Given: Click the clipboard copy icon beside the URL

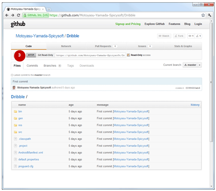Looking at the screenshot, I should 128,55.
